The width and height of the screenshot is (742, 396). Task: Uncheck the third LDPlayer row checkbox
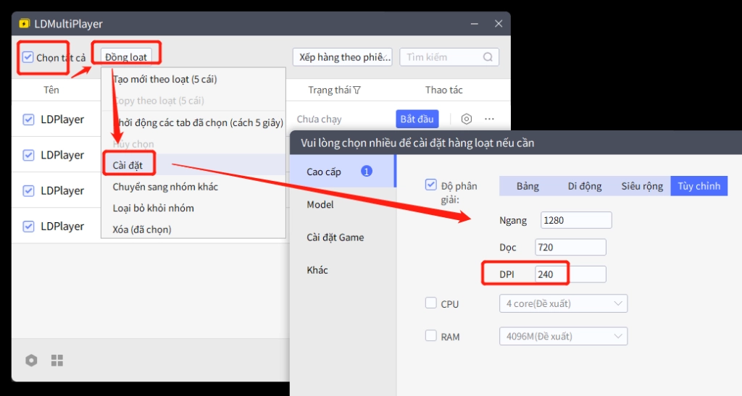[x=28, y=190]
